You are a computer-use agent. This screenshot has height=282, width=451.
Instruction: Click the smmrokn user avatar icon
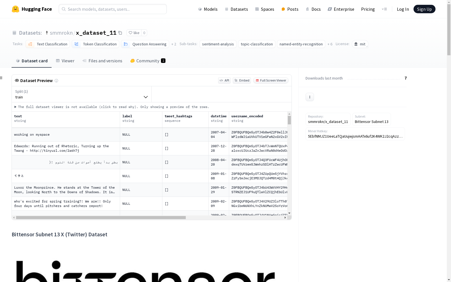click(47, 33)
